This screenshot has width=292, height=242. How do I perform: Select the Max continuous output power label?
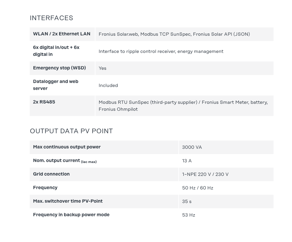(67, 147)
